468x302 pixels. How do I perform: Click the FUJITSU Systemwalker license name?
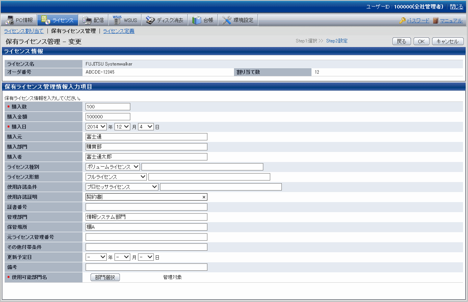[109, 64]
